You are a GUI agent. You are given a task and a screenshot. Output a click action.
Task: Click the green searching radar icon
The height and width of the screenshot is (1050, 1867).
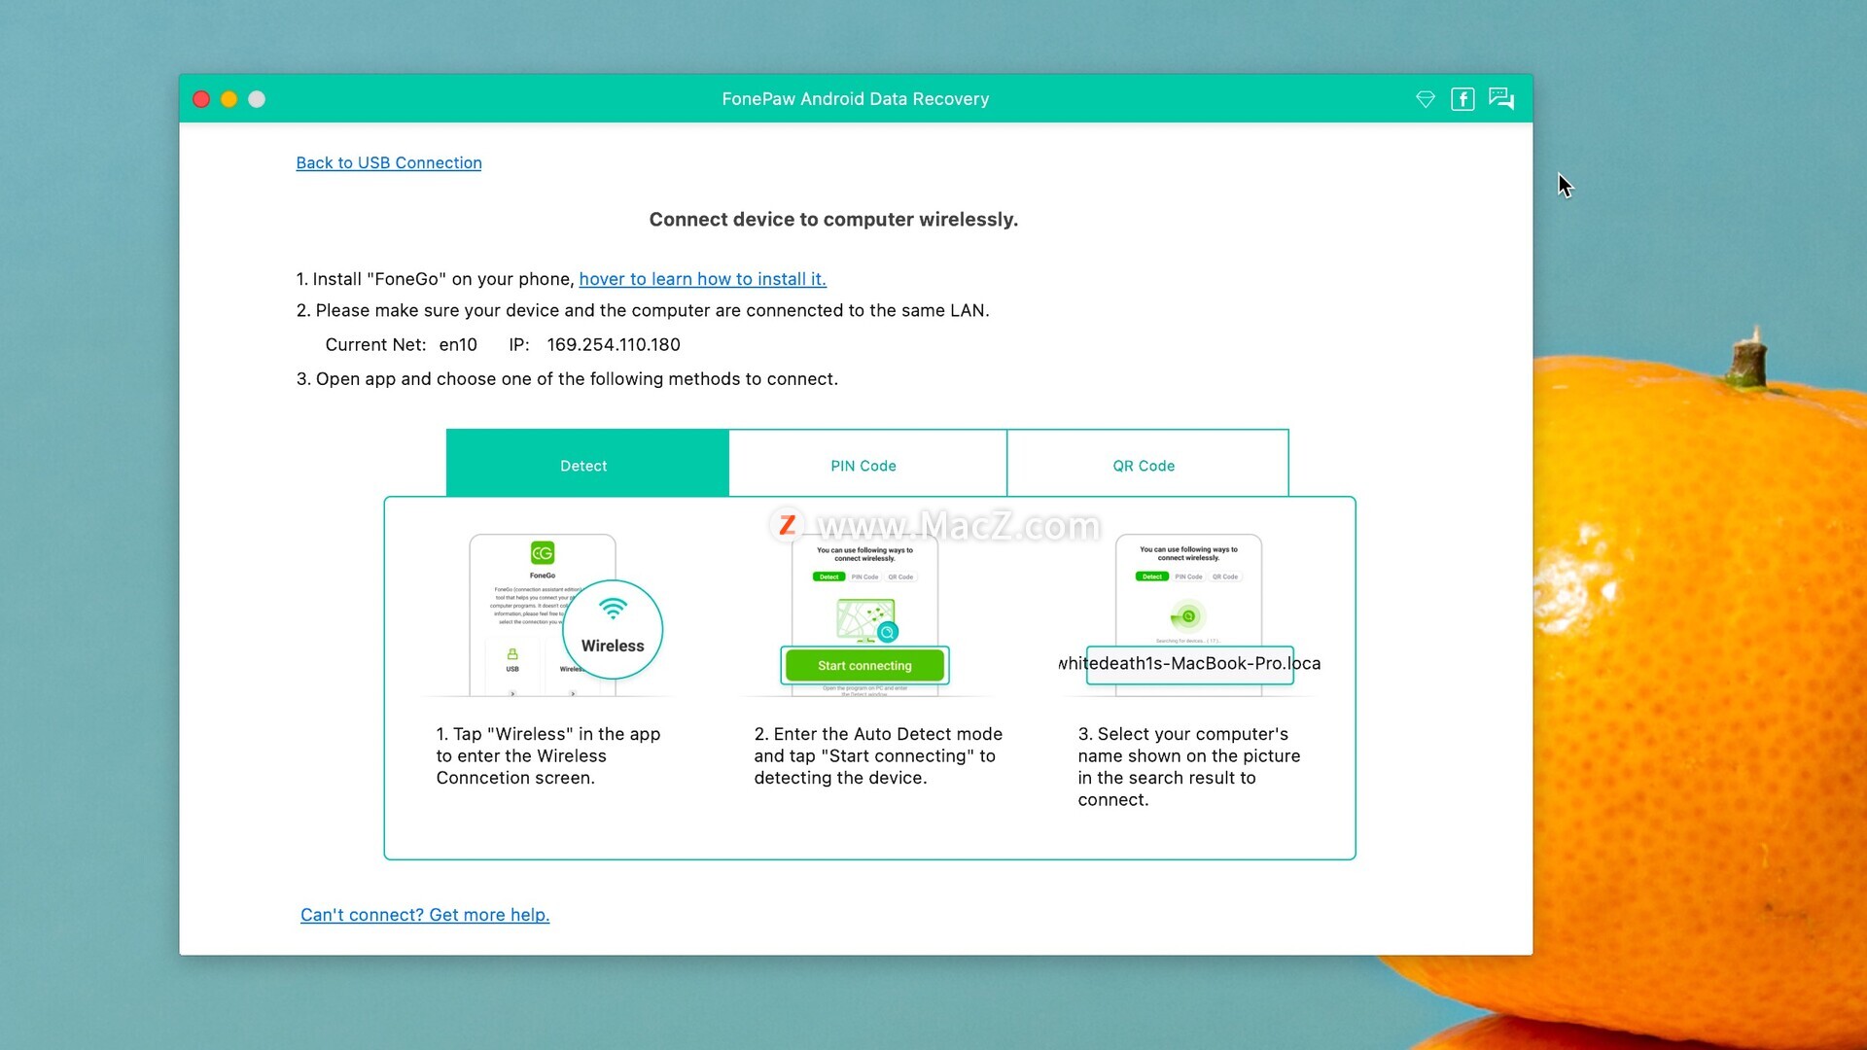[1187, 616]
